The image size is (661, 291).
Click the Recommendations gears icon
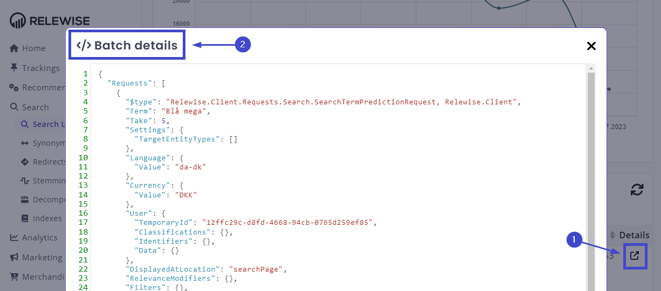tap(15, 88)
